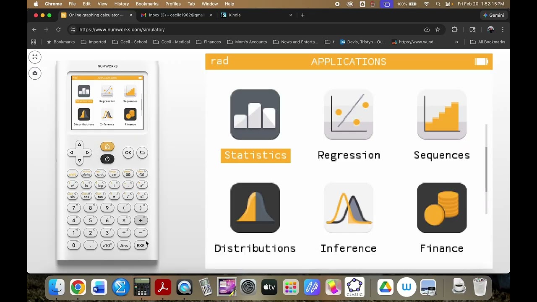Open the Distributions app icon

coord(255,208)
